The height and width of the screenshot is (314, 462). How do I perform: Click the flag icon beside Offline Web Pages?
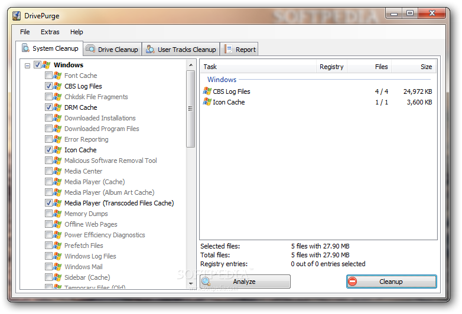[57, 224]
